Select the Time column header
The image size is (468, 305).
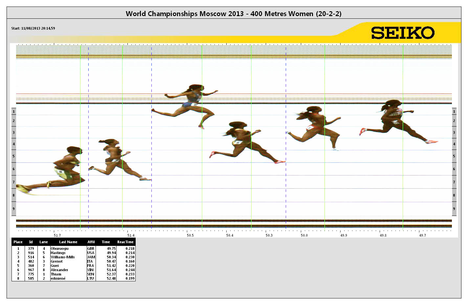coord(106,242)
